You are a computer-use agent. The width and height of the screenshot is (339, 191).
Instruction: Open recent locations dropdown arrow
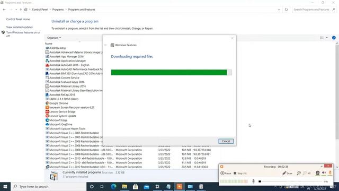tap(16, 10)
